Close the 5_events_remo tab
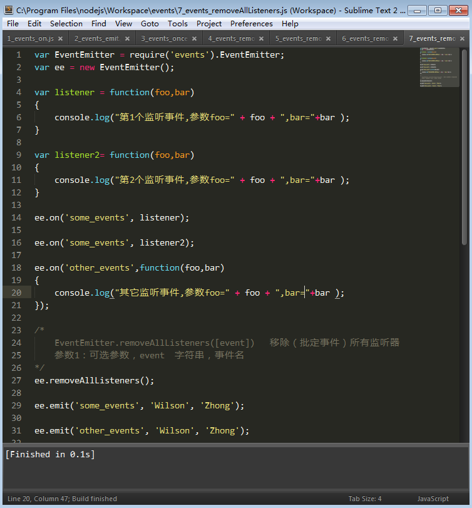472x508 pixels. tap(328, 39)
